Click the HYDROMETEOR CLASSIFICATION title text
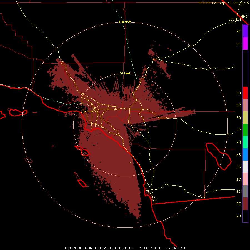This screenshot has height=250, width=250. [x=97, y=248]
